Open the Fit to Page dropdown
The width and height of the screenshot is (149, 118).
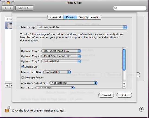point(55,88)
